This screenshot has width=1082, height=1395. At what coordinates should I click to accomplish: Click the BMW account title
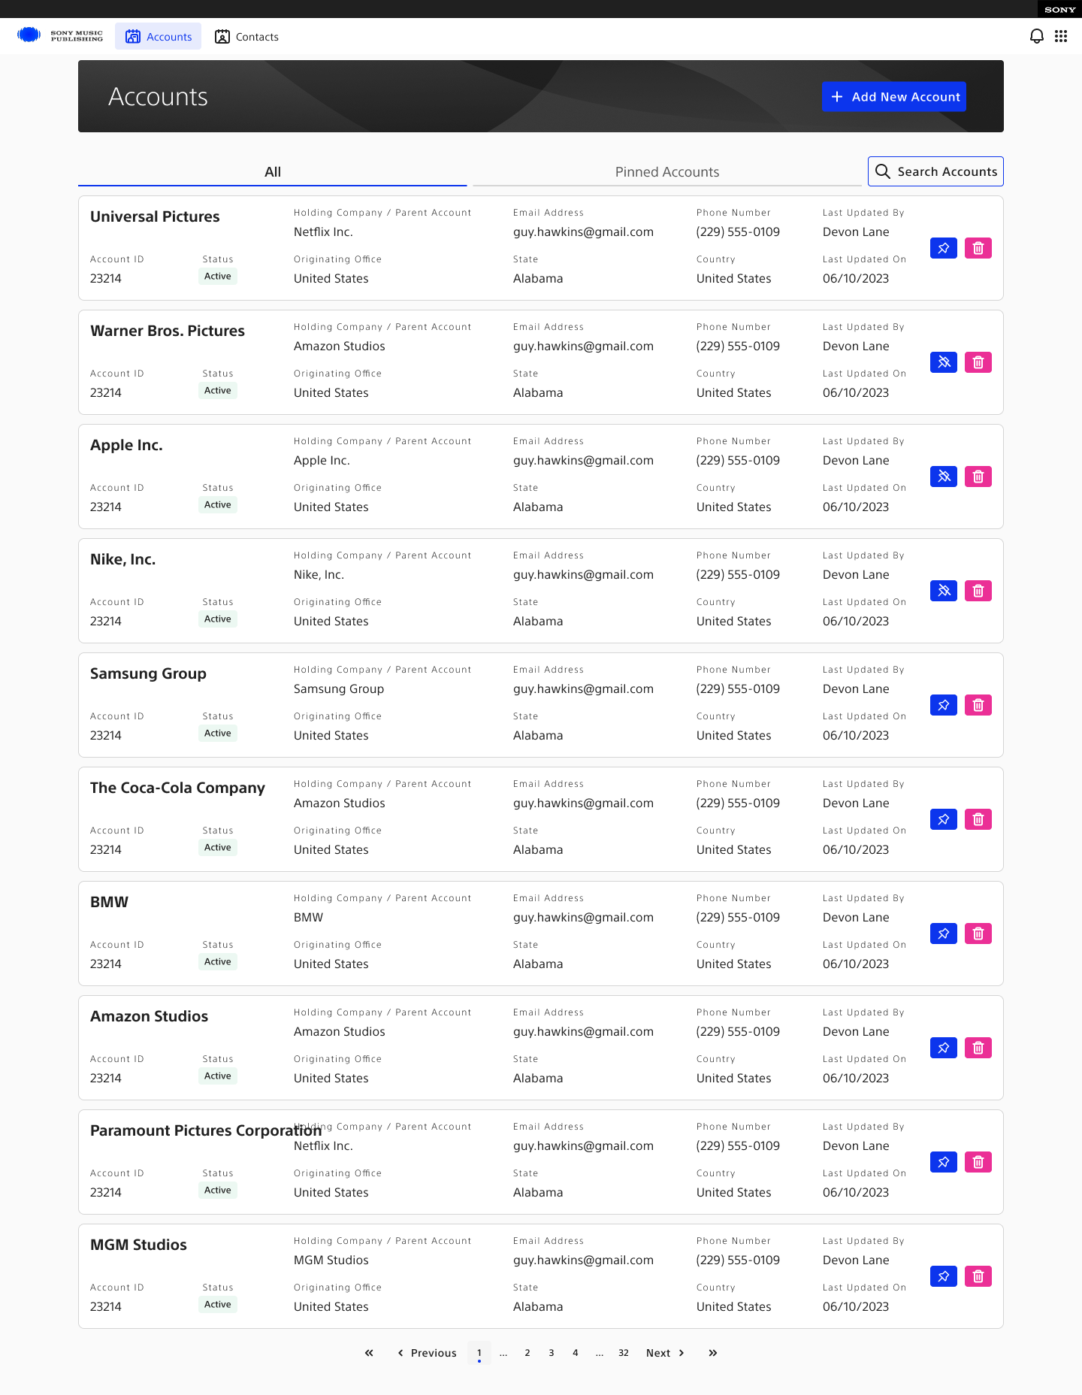click(110, 902)
